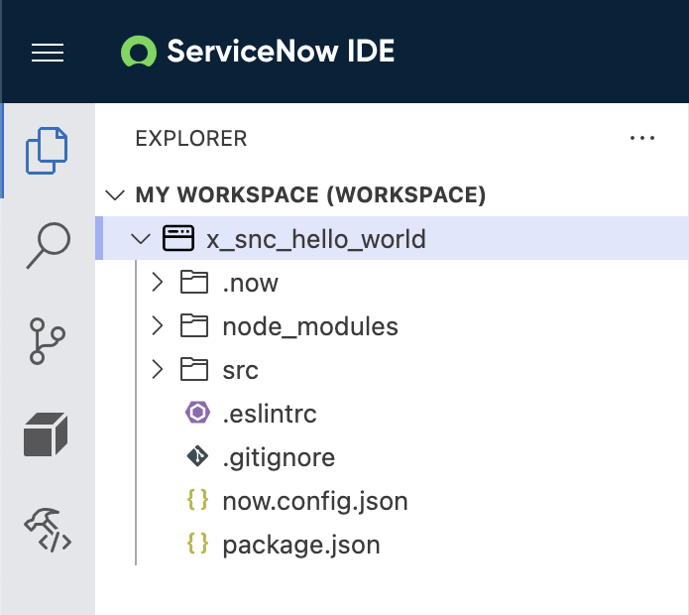
Task: Open Explorer more actions ellipsis
Action: 642,138
